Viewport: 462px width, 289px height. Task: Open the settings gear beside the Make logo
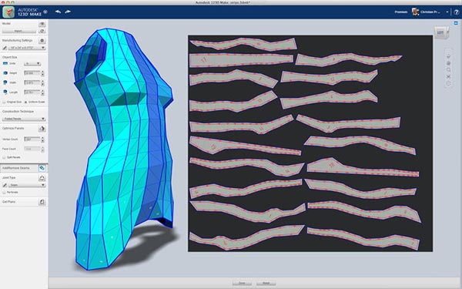coord(45,12)
